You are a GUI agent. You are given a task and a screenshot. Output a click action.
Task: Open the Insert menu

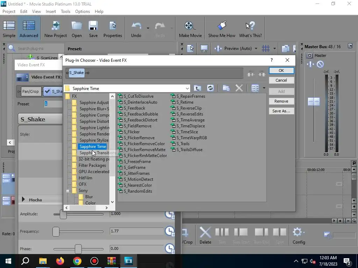51,12
